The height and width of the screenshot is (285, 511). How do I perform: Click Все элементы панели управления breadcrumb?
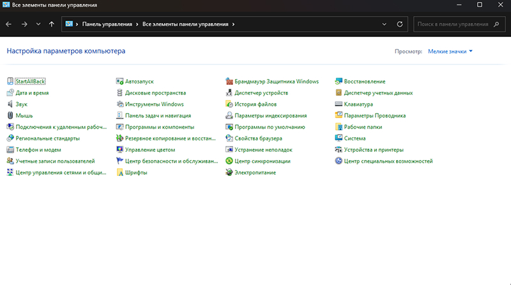click(x=185, y=24)
